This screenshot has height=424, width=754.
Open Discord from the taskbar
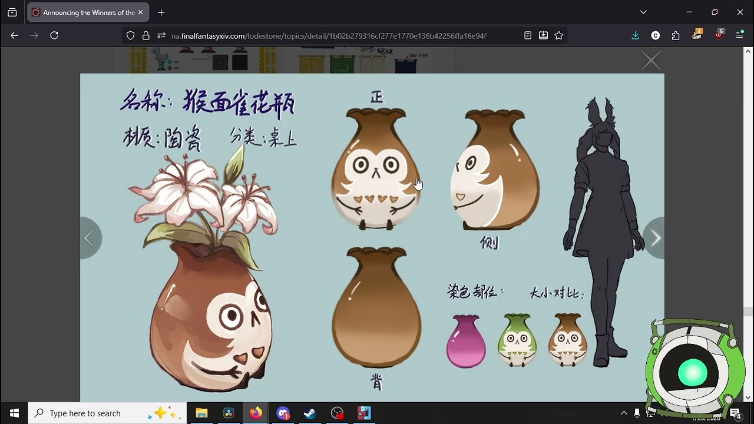point(283,413)
